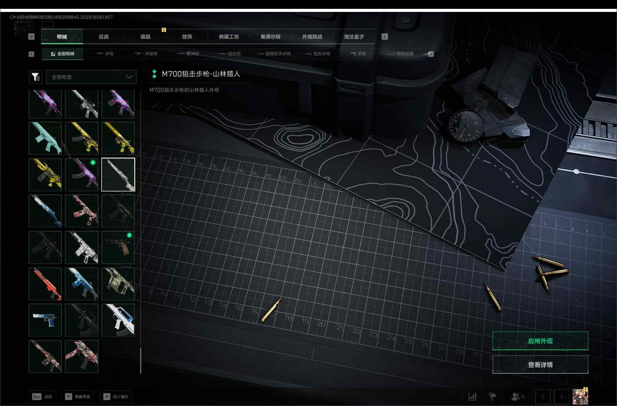Click the title M700狙击步枪-山林猎人
Screen dimensions: 617x406
coord(201,74)
